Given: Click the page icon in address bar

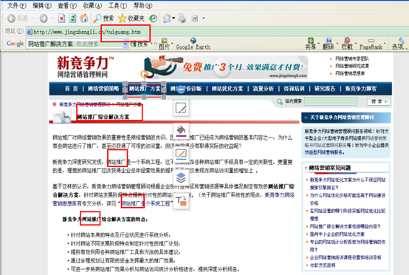Looking at the screenshot, I should point(30,32).
